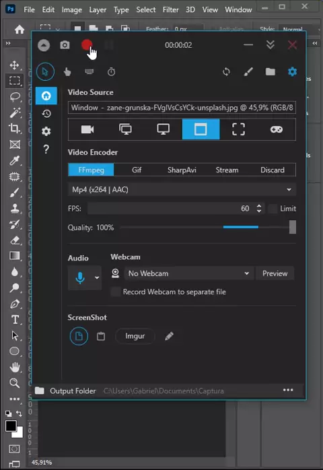Viewport: 323px width, 470px height.
Task: Check Record Webcam to separate file
Action: click(115, 292)
